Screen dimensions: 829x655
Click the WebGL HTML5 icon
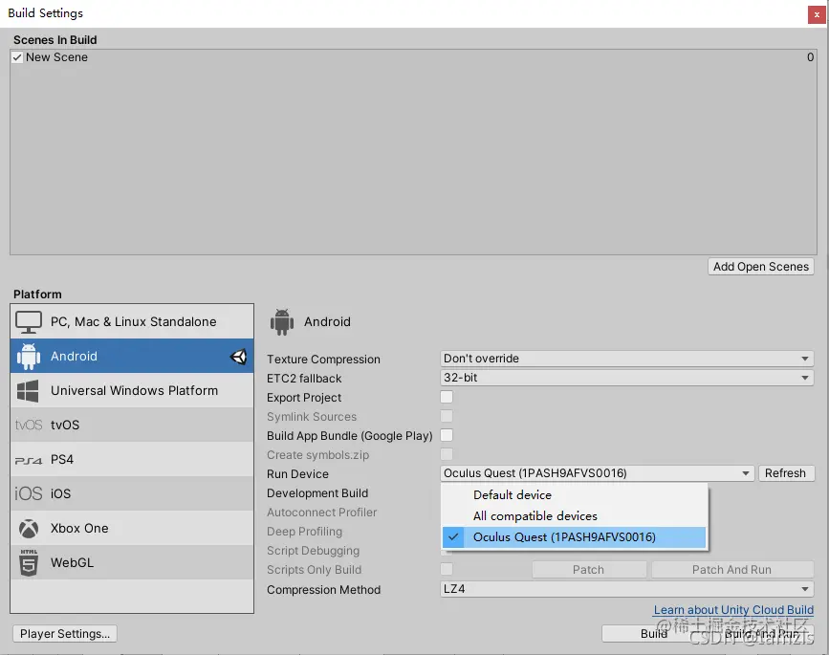[29, 562]
